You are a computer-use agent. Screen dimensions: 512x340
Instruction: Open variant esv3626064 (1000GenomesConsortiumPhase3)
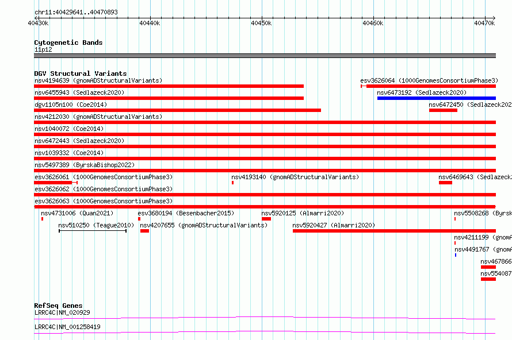tap(429, 80)
